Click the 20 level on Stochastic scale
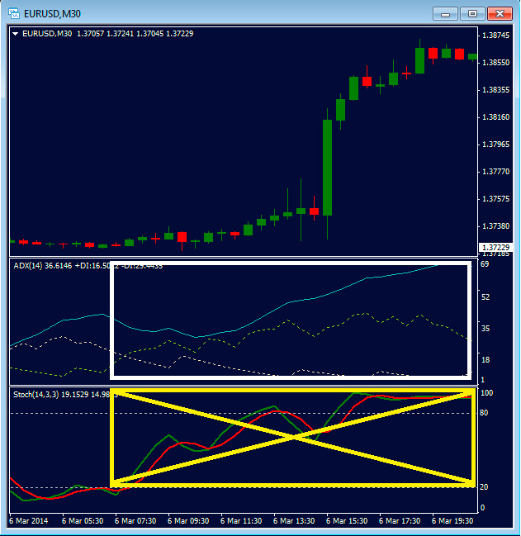521x536 pixels. (485, 487)
